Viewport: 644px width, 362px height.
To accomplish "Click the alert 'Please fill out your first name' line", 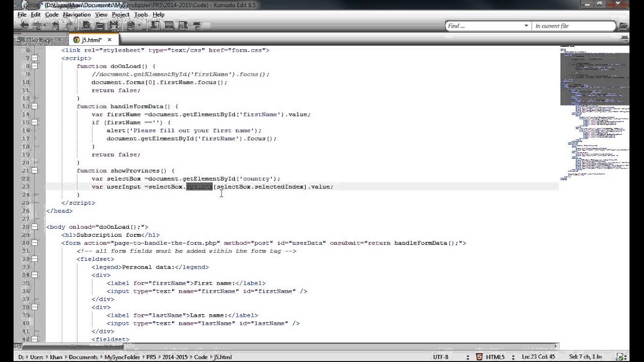I will click(184, 131).
